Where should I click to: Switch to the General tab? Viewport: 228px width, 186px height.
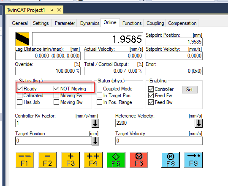point(20,23)
